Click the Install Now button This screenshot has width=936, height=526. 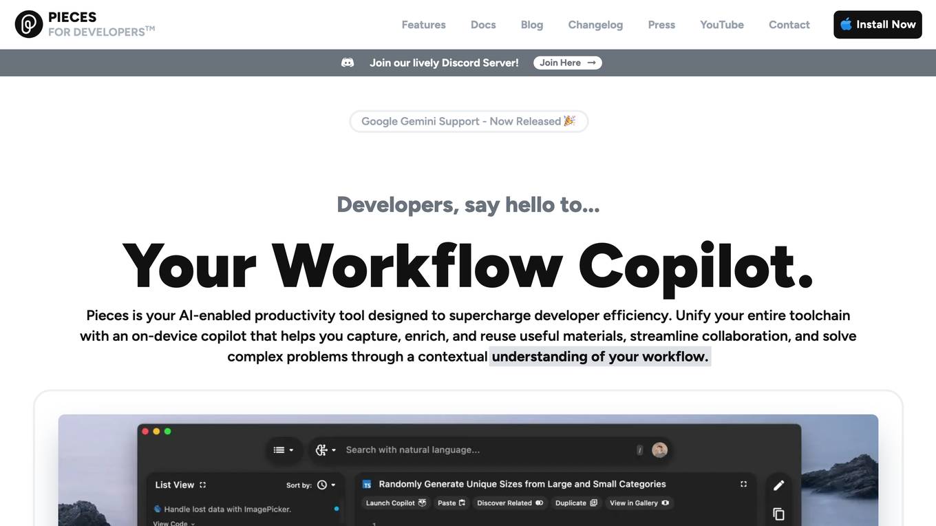click(877, 25)
